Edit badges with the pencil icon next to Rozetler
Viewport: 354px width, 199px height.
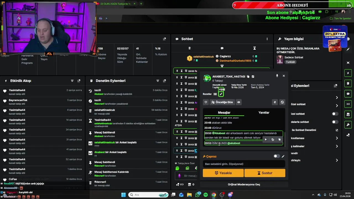pyautogui.click(x=221, y=94)
